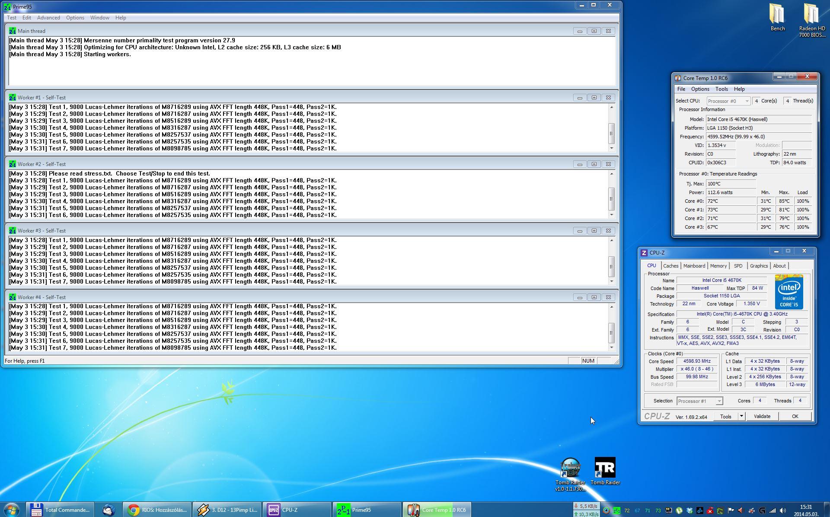Screen dimensions: 830x517
Task: Switch to the Chrome RIOS taskbar button
Action: point(157,510)
